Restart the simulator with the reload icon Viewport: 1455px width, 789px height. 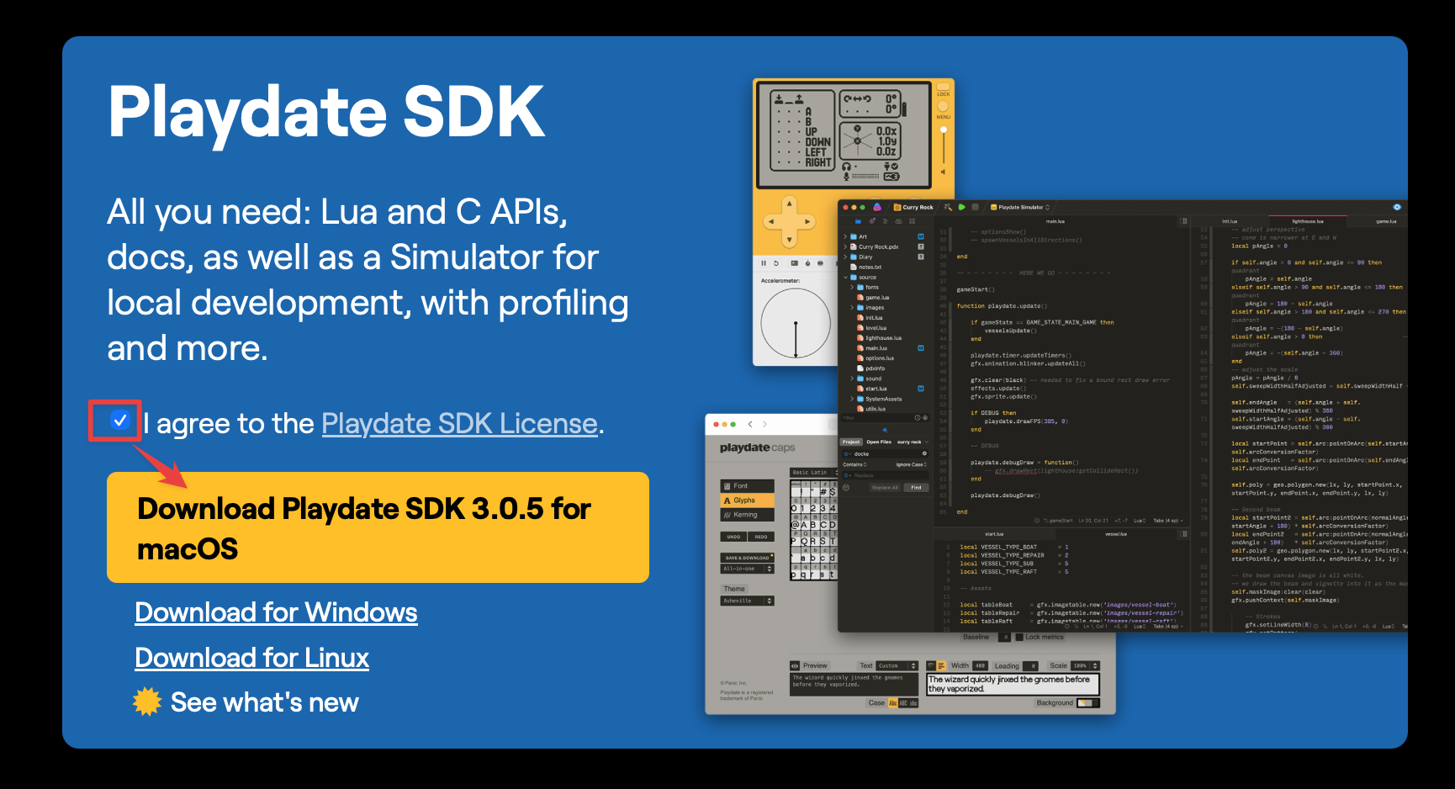776,263
